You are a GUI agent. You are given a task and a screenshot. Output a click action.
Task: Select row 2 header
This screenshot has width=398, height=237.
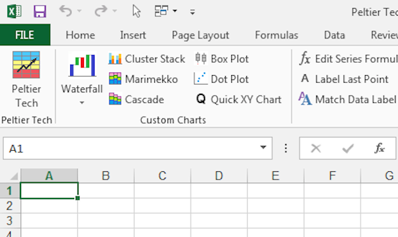[x=10, y=205]
